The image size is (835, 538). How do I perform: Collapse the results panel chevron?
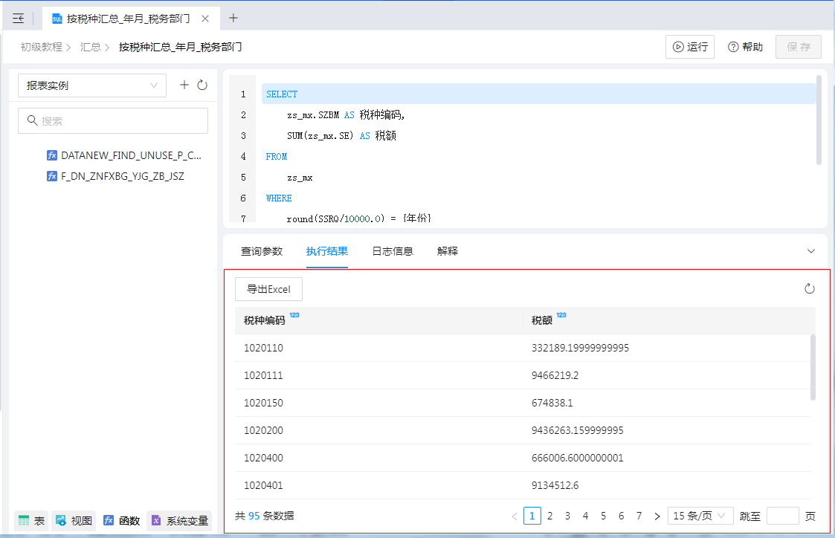coord(811,251)
